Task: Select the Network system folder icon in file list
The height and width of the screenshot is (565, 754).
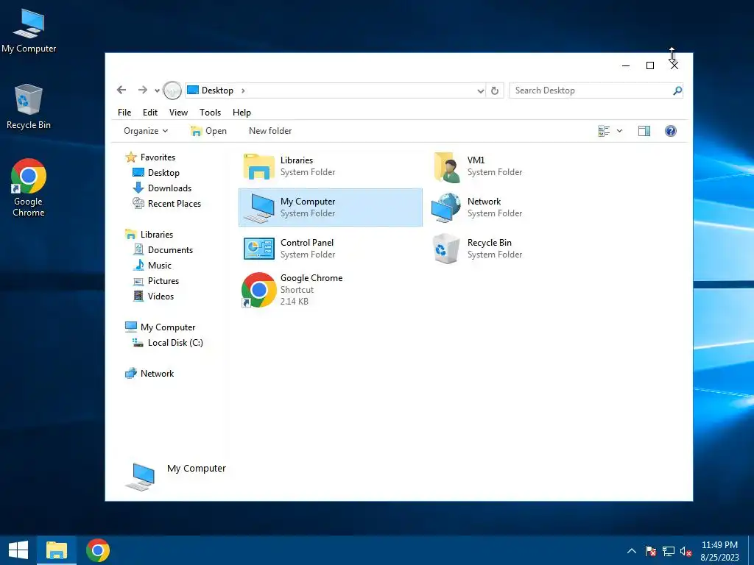Action: 445,207
